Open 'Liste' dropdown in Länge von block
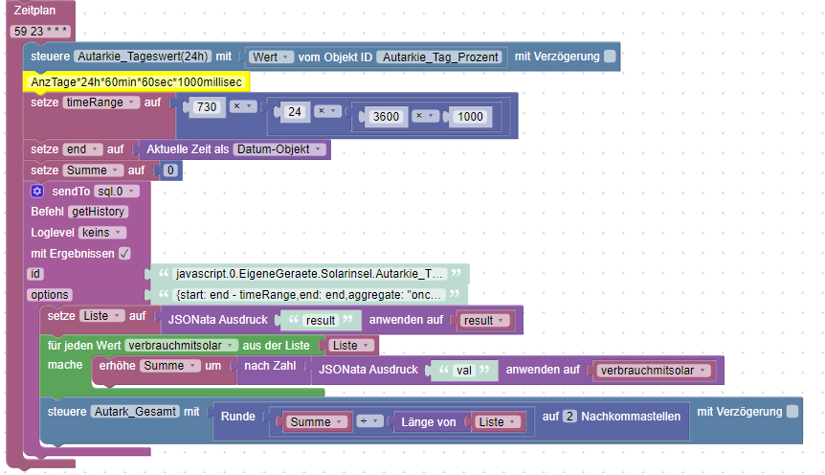 point(498,421)
